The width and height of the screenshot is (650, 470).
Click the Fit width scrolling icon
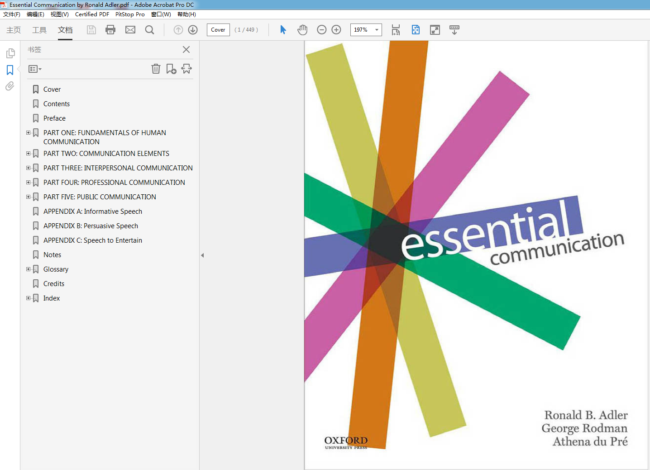click(396, 30)
